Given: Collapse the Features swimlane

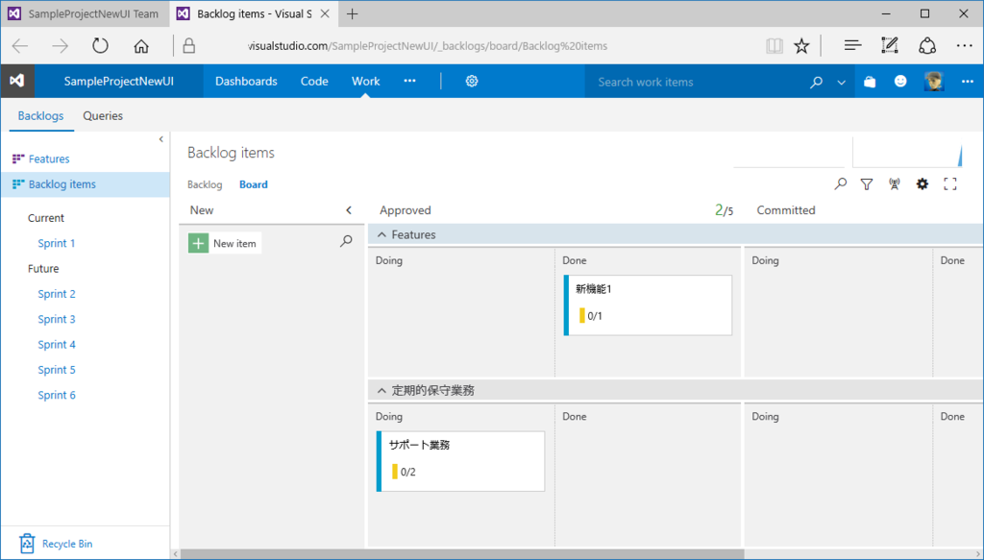Looking at the screenshot, I should pos(381,234).
